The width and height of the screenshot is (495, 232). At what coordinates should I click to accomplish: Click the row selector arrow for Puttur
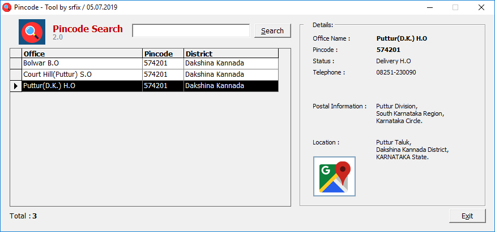(x=16, y=86)
